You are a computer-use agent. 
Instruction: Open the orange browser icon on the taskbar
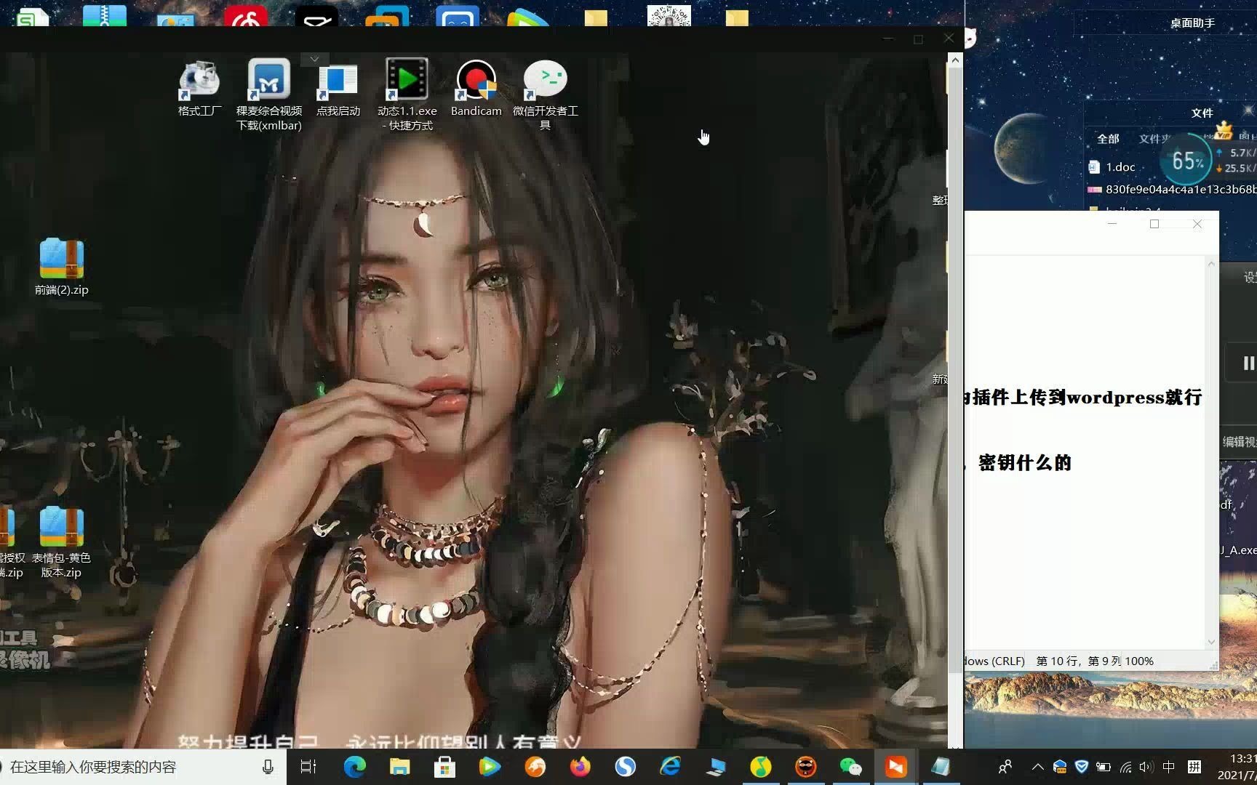pos(535,767)
